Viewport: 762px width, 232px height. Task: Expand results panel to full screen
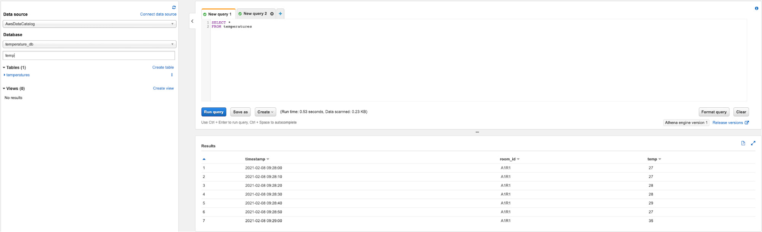coord(753,143)
